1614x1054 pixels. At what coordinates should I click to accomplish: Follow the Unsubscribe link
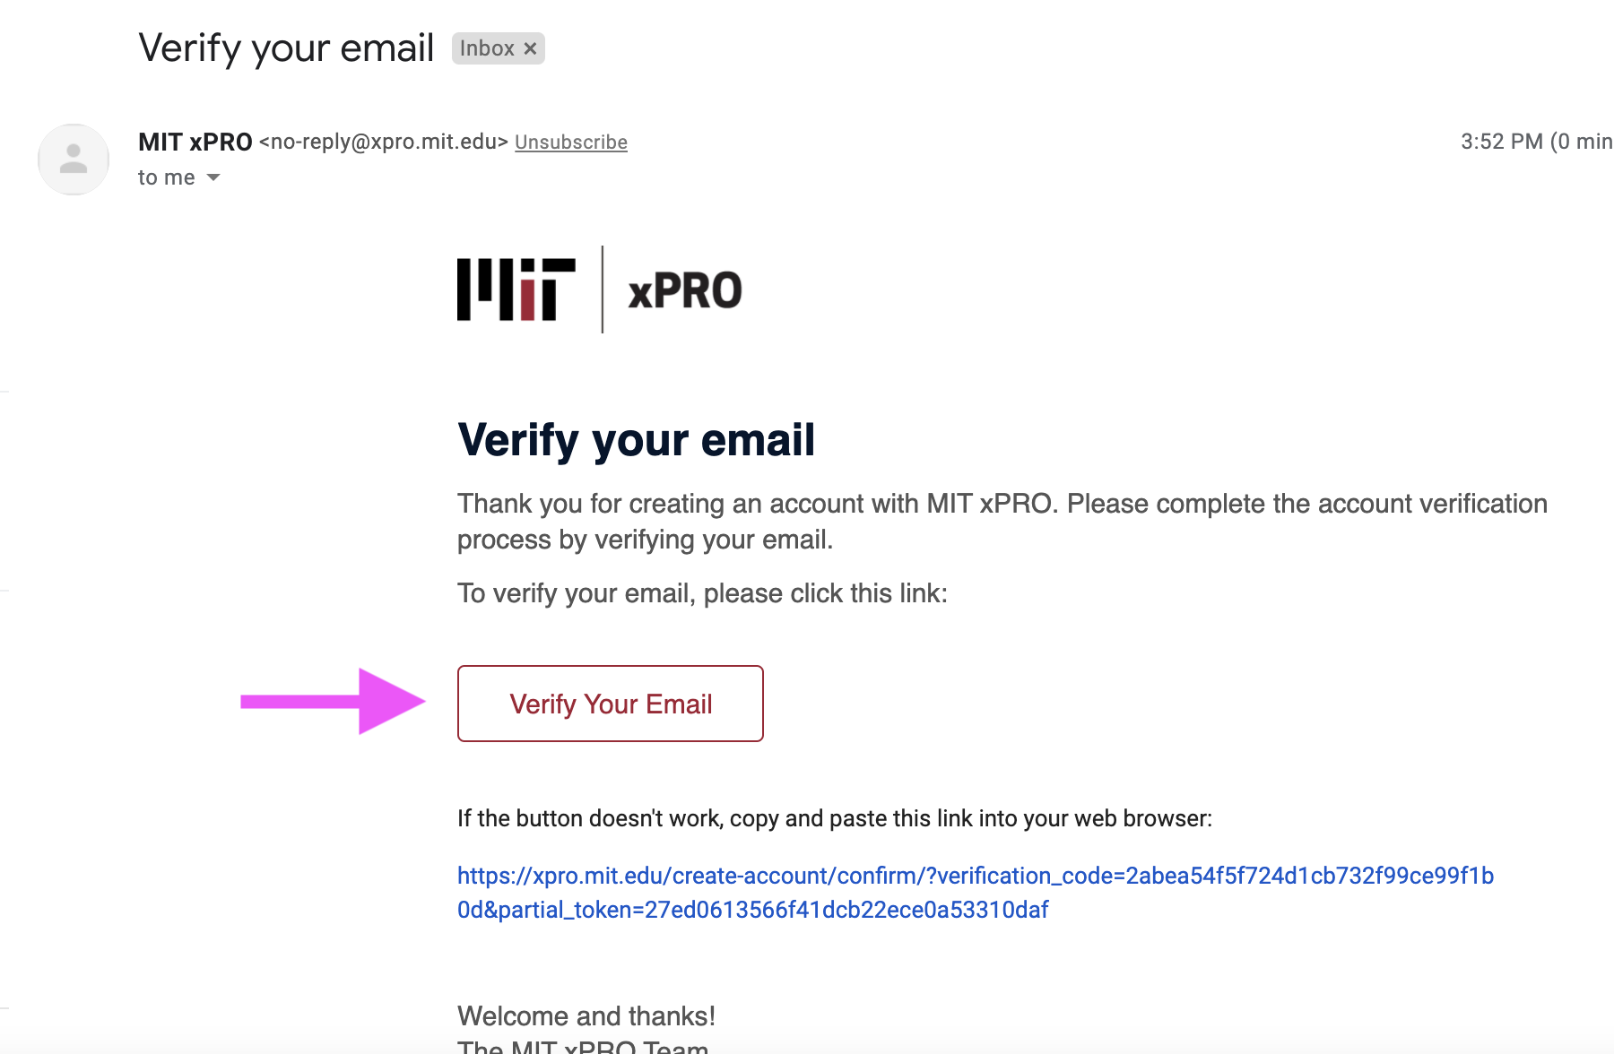(571, 142)
